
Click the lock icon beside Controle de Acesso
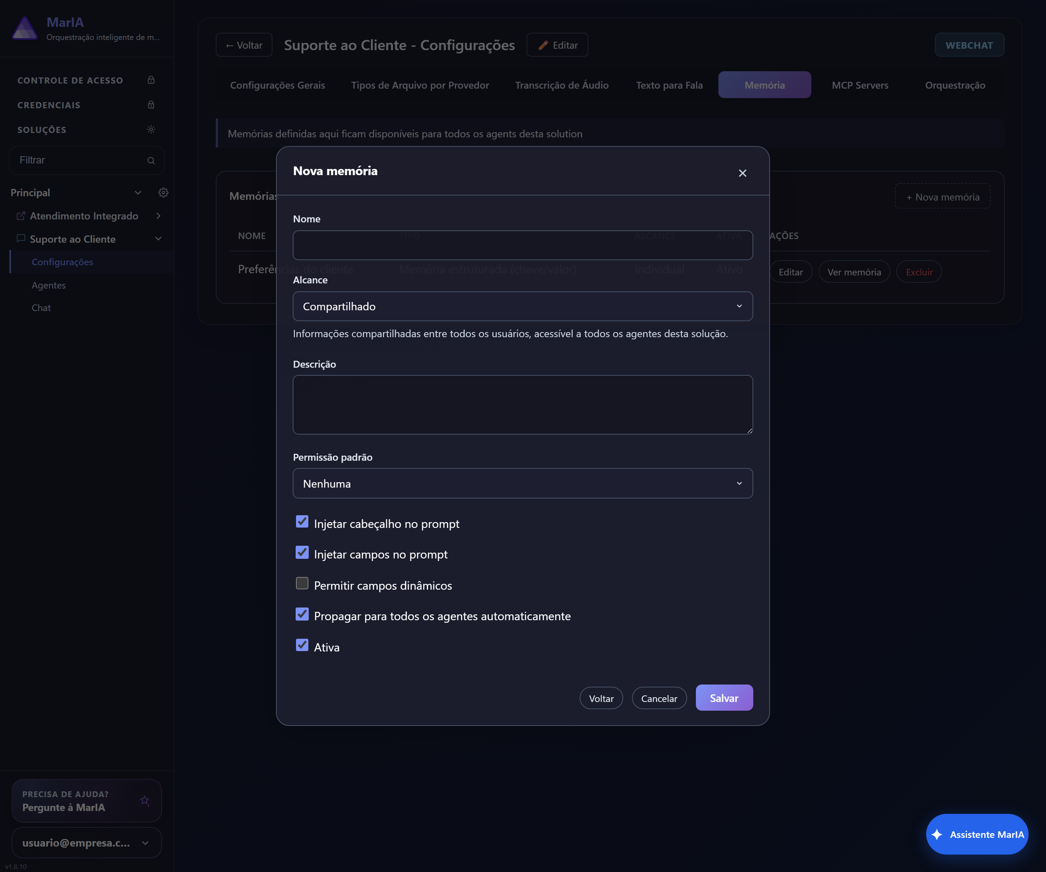[151, 80]
